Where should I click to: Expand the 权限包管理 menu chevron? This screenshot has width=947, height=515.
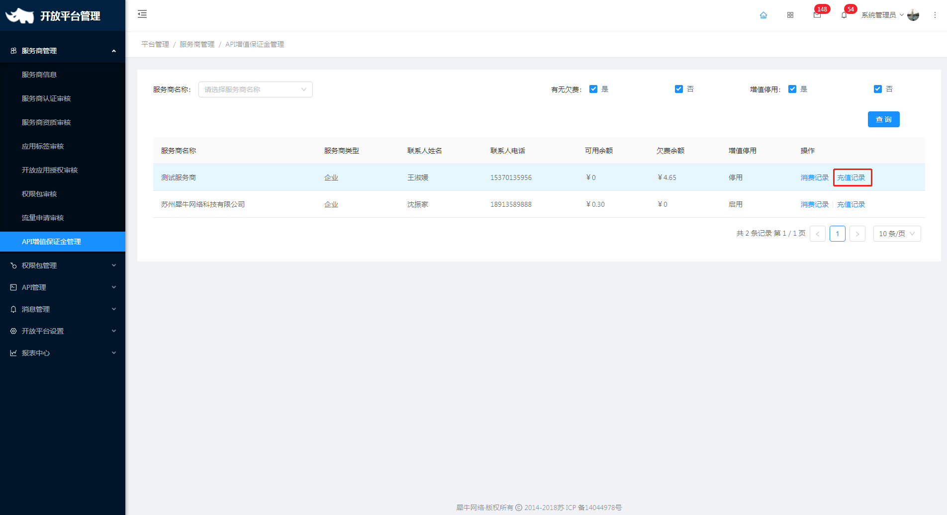click(114, 265)
